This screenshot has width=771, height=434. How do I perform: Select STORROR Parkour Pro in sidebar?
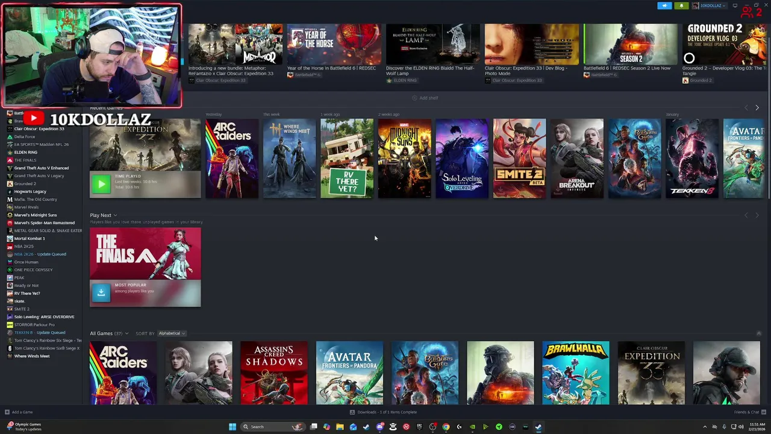[x=34, y=325]
